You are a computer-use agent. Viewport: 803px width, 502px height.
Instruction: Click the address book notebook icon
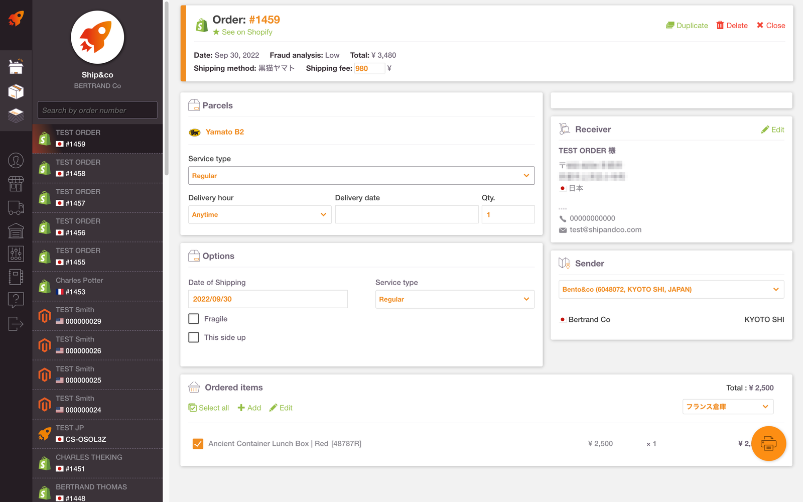[x=16, y=277]
